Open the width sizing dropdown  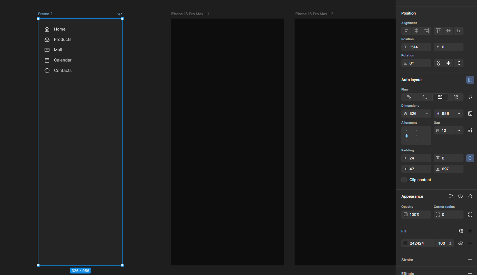(427, 114)
